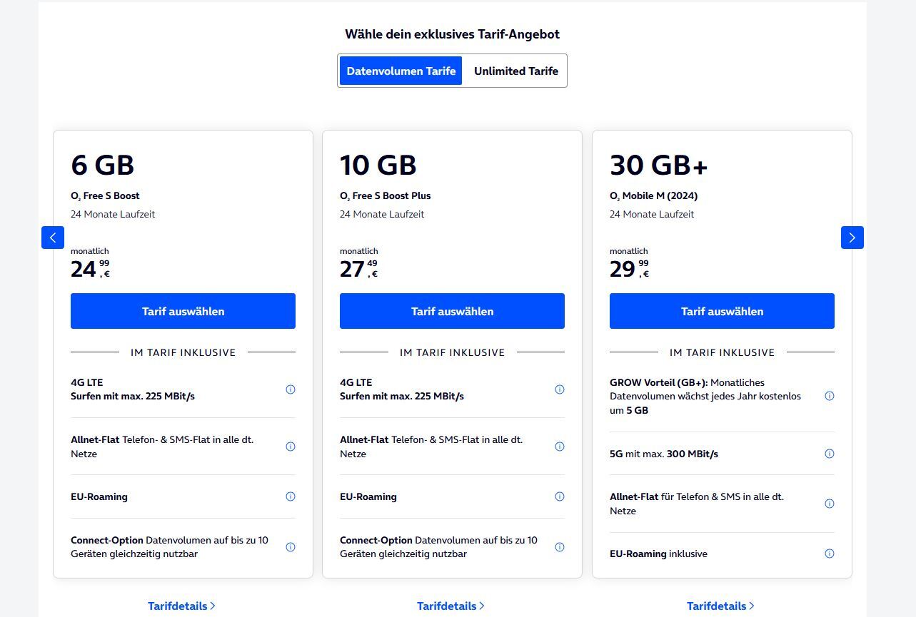Show info for 4G LTE in 10 GB plan

click(x=560, y=389)
